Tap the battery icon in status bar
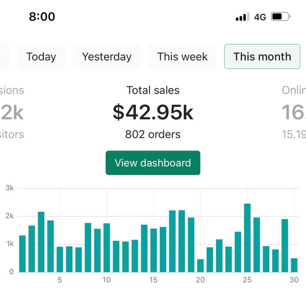Screen dimensions: 306x288 [280, 17]
